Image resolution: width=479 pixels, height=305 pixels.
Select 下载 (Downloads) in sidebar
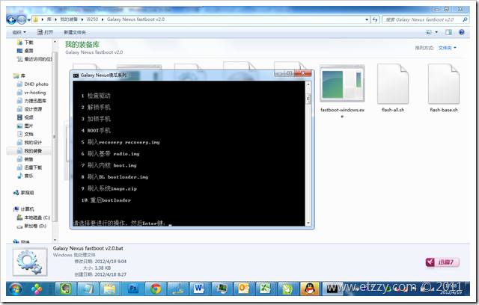pyautogui.click(x=25, y=43)
